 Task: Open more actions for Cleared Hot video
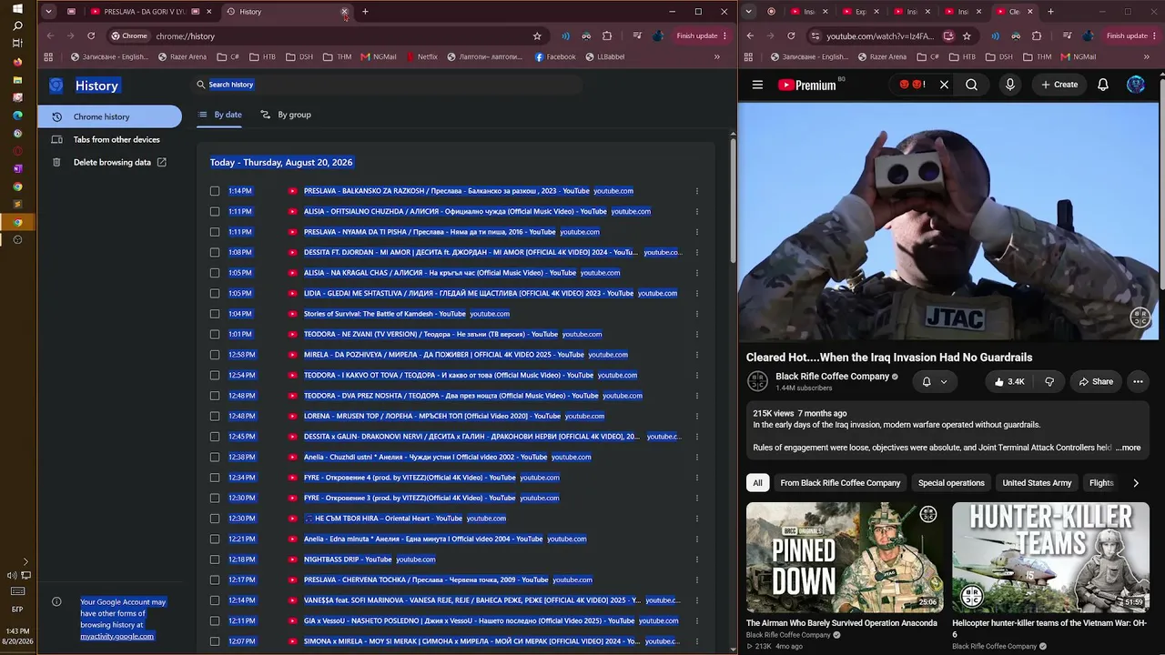[x=1138, y=382]
